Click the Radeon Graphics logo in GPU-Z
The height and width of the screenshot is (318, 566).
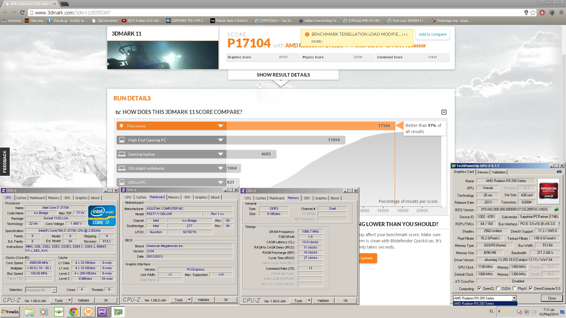(548, 191)
